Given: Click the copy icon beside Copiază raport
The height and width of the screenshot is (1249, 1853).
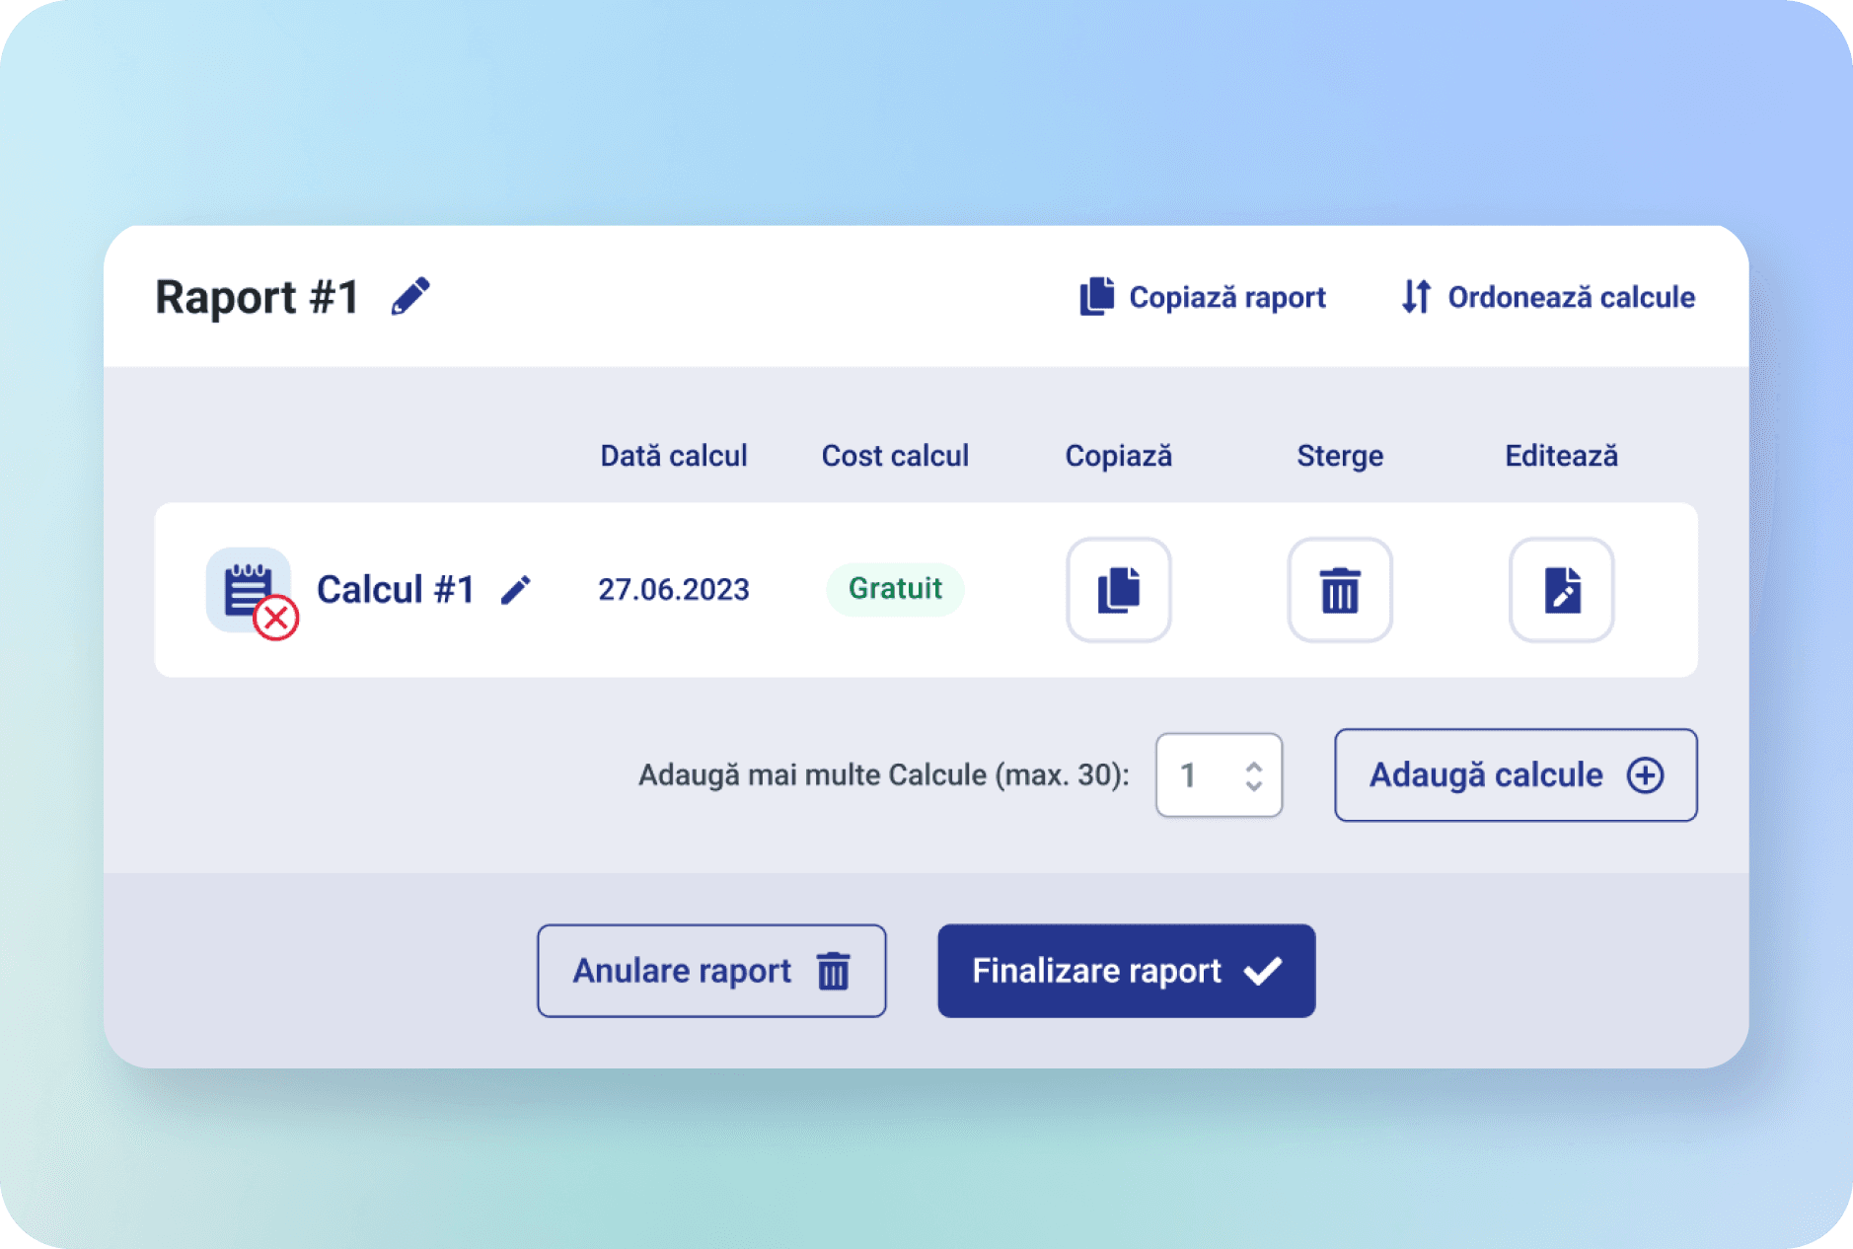Looking at the screenshot, I should coord(1096,296).
